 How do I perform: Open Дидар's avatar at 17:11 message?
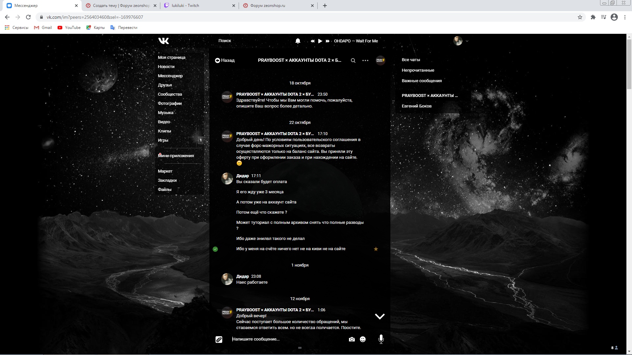point(227,178)
